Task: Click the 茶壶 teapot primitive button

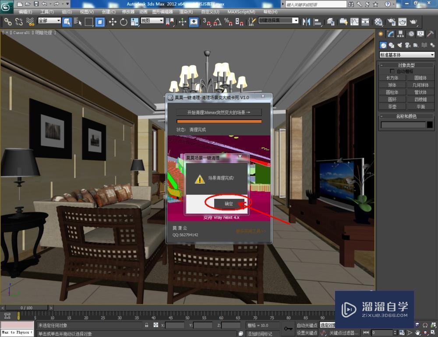Action: pyautogui.click(x=392, y=107)
